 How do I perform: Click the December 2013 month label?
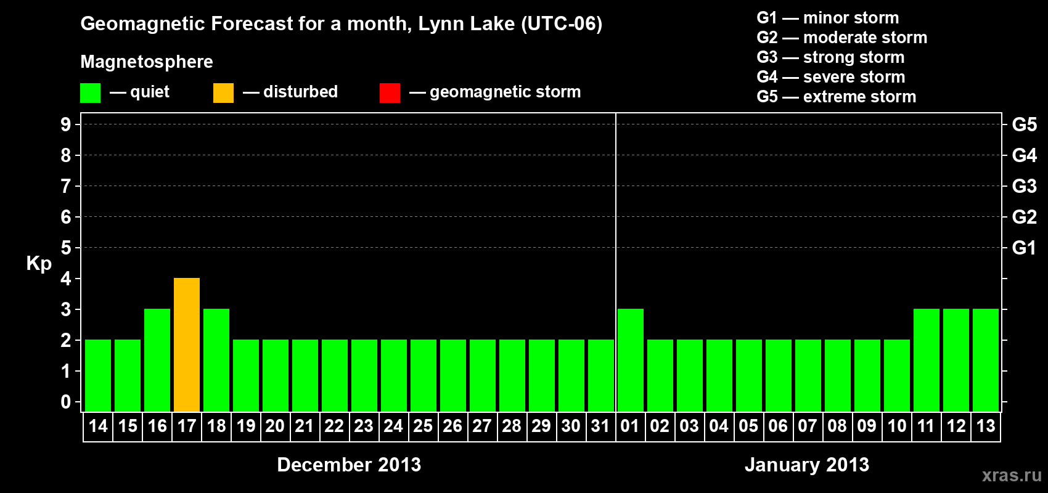349,465
